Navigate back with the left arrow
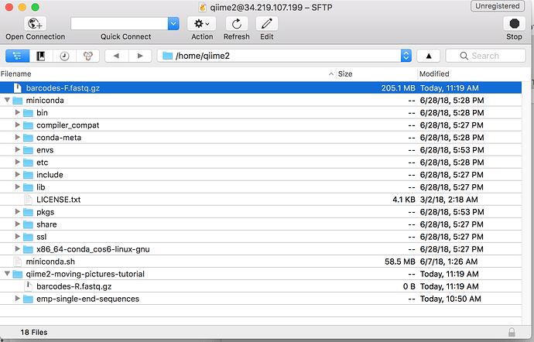The width and height of the screenshot is (534, 342). point(116,56)
